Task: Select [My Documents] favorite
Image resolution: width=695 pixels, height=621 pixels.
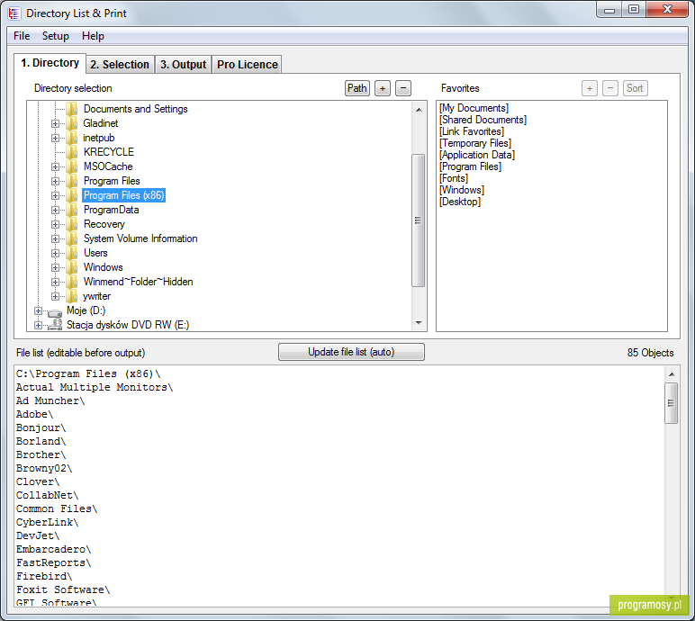Action: 474,108
